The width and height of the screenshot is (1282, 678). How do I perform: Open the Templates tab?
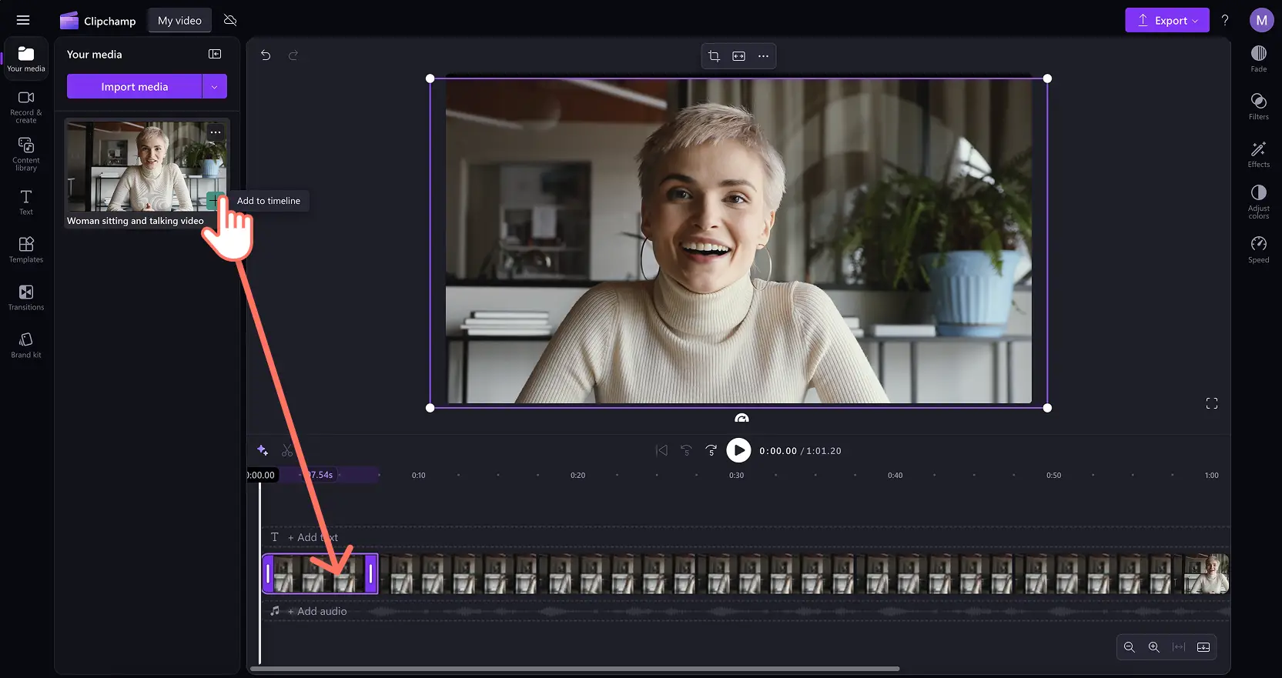coord(26,250)
